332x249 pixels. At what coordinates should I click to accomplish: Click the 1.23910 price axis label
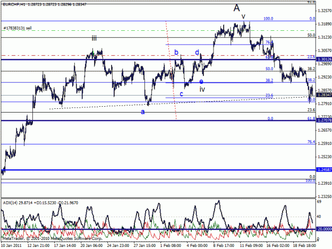coord(325,183)
